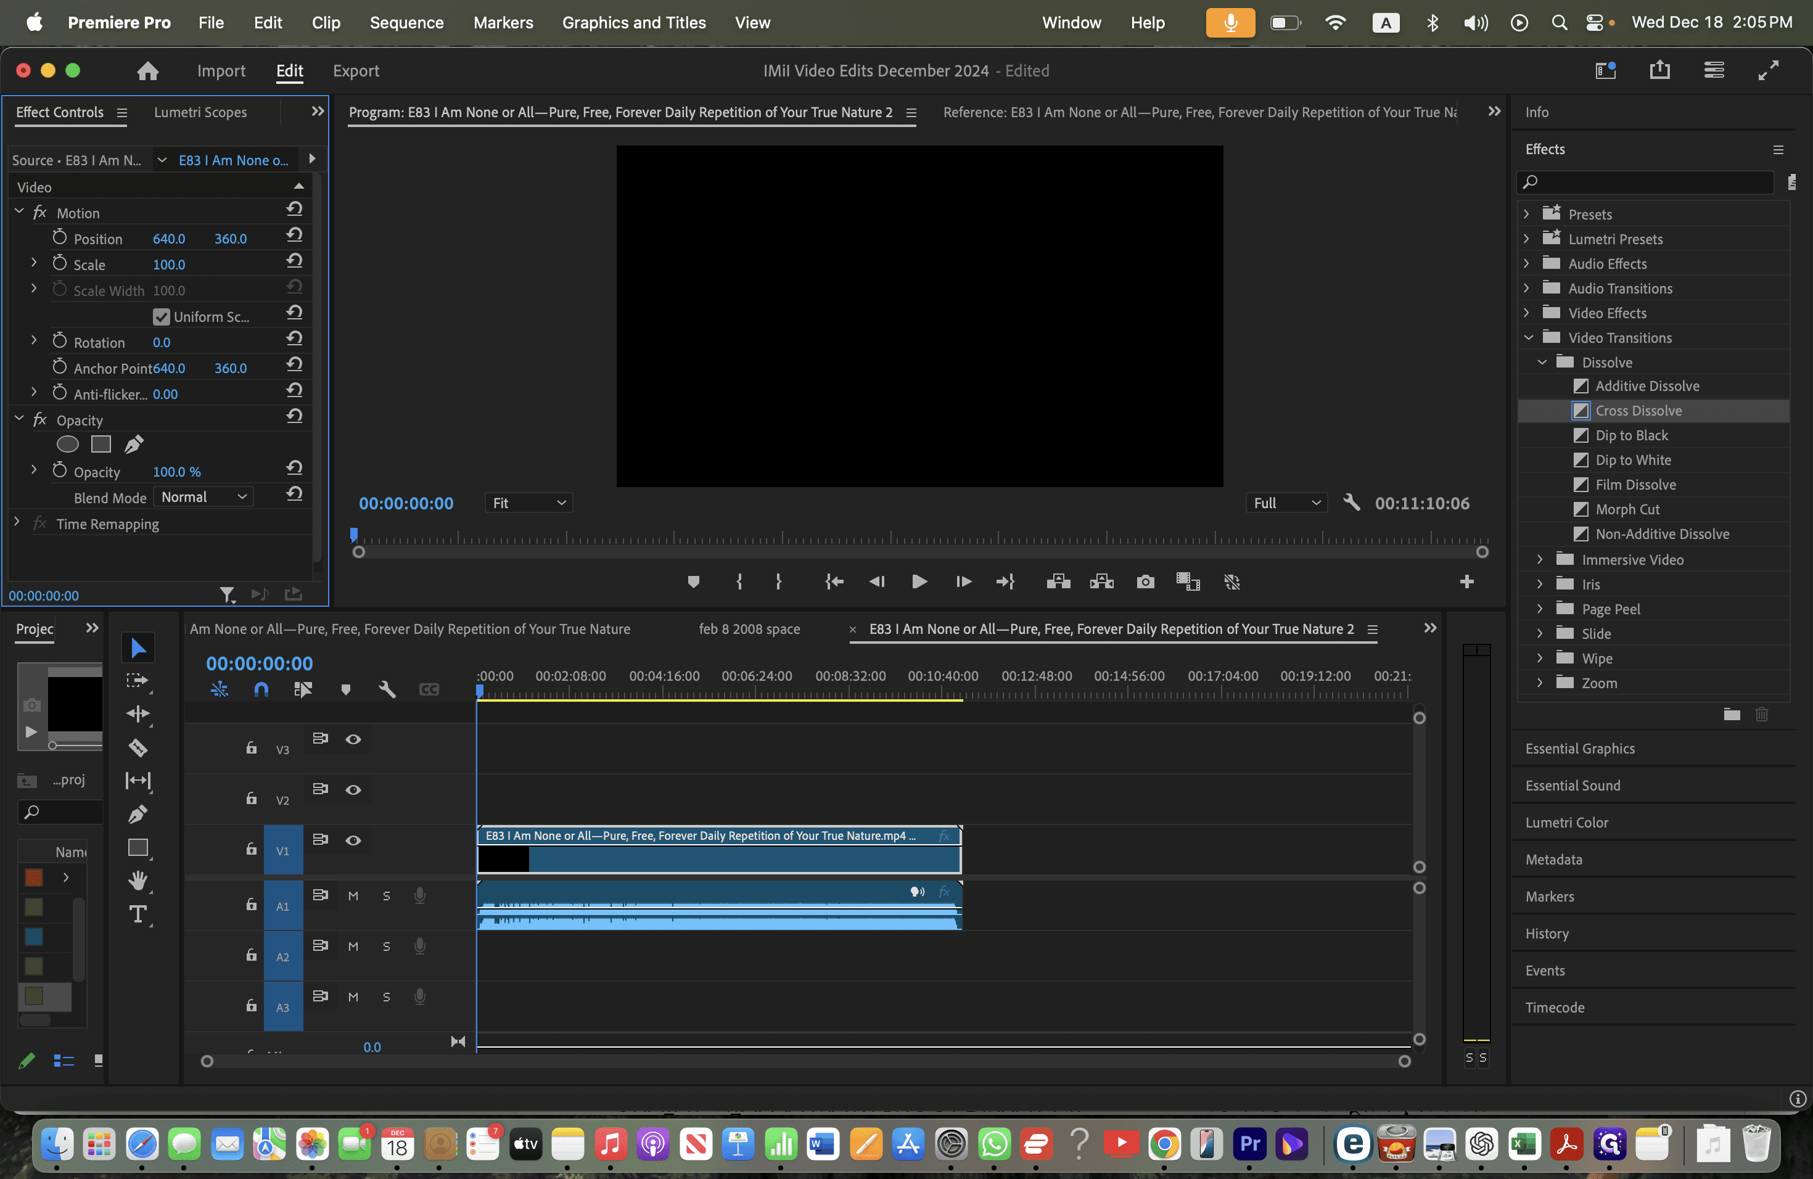The width and height of the screenshot is (1813, 1179).
Task: Expand the Wipe transitions folder
Action: [1540, 658]
